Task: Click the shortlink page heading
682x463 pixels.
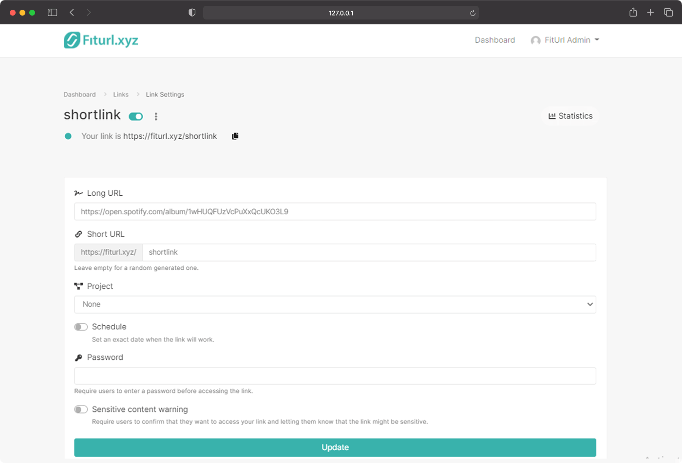Action: pos(92,115)
